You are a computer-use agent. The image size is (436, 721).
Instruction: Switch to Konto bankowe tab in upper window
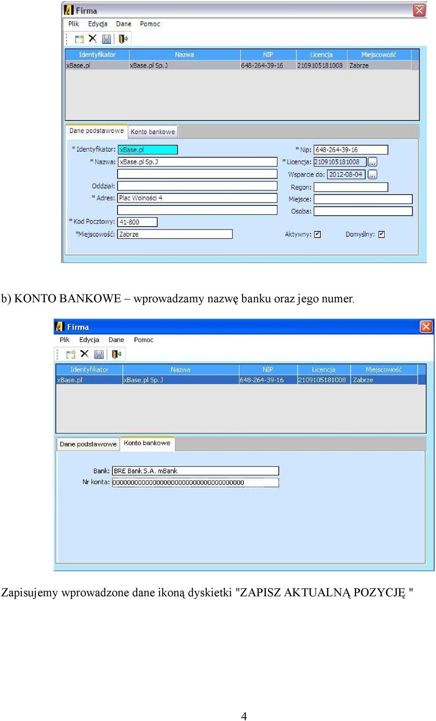coord(153,132)
